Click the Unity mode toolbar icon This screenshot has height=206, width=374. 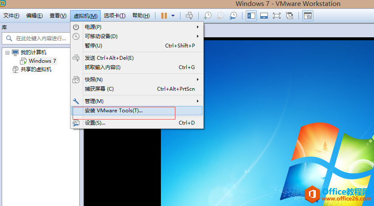pyautogui.click(x=290, y=16)
